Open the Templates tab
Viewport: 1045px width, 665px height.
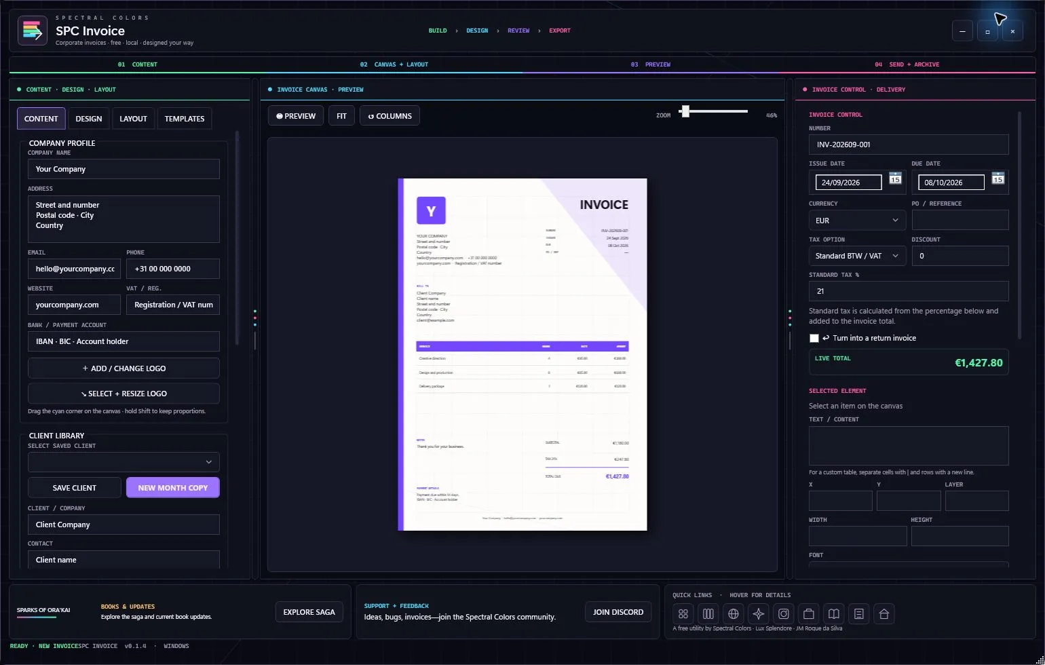pyautogui.click(x=185, y=119)
